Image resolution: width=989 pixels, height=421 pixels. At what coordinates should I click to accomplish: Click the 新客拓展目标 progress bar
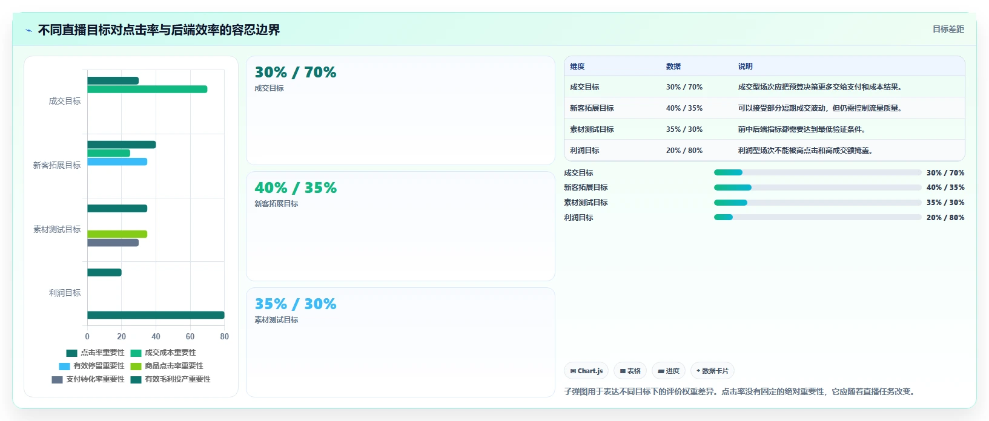pos(818,188)
